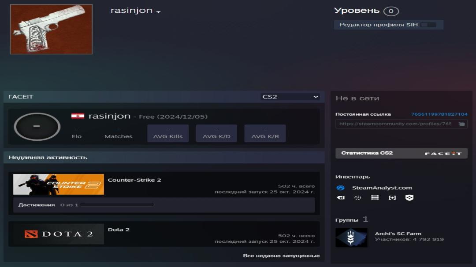Click the dotted circle inventory icon
476x267 pixels.
tap(357, 198)
